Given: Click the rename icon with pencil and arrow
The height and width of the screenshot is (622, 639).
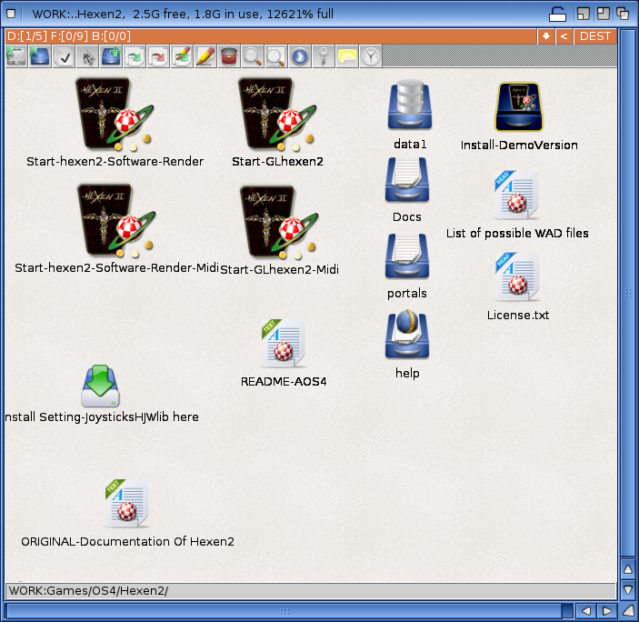Looking at the screenshot, I should pos(182,56).
